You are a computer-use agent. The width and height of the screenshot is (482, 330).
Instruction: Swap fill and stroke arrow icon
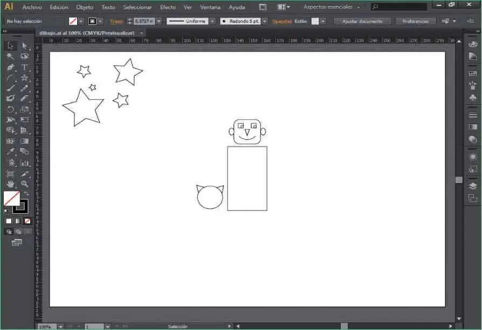pos(26,194)
